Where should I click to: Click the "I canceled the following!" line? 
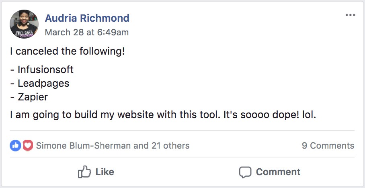68,51
